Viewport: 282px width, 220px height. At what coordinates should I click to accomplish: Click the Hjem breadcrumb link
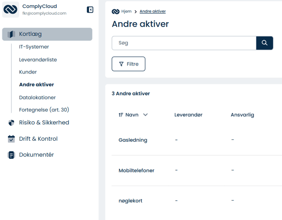(126, 12)
